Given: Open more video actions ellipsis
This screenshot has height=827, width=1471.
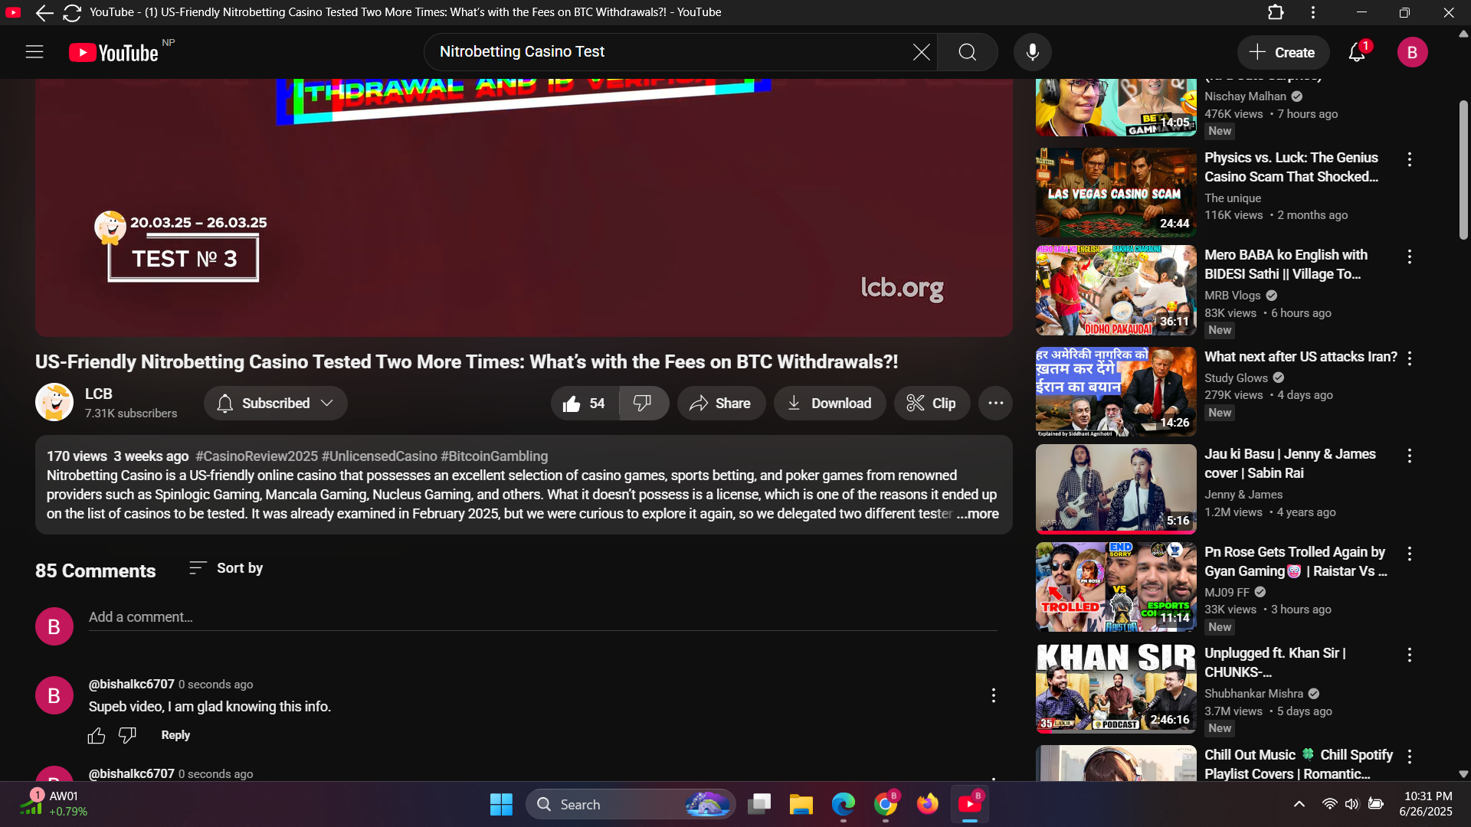Looking at the screenshot, I should tap(995, 404).
